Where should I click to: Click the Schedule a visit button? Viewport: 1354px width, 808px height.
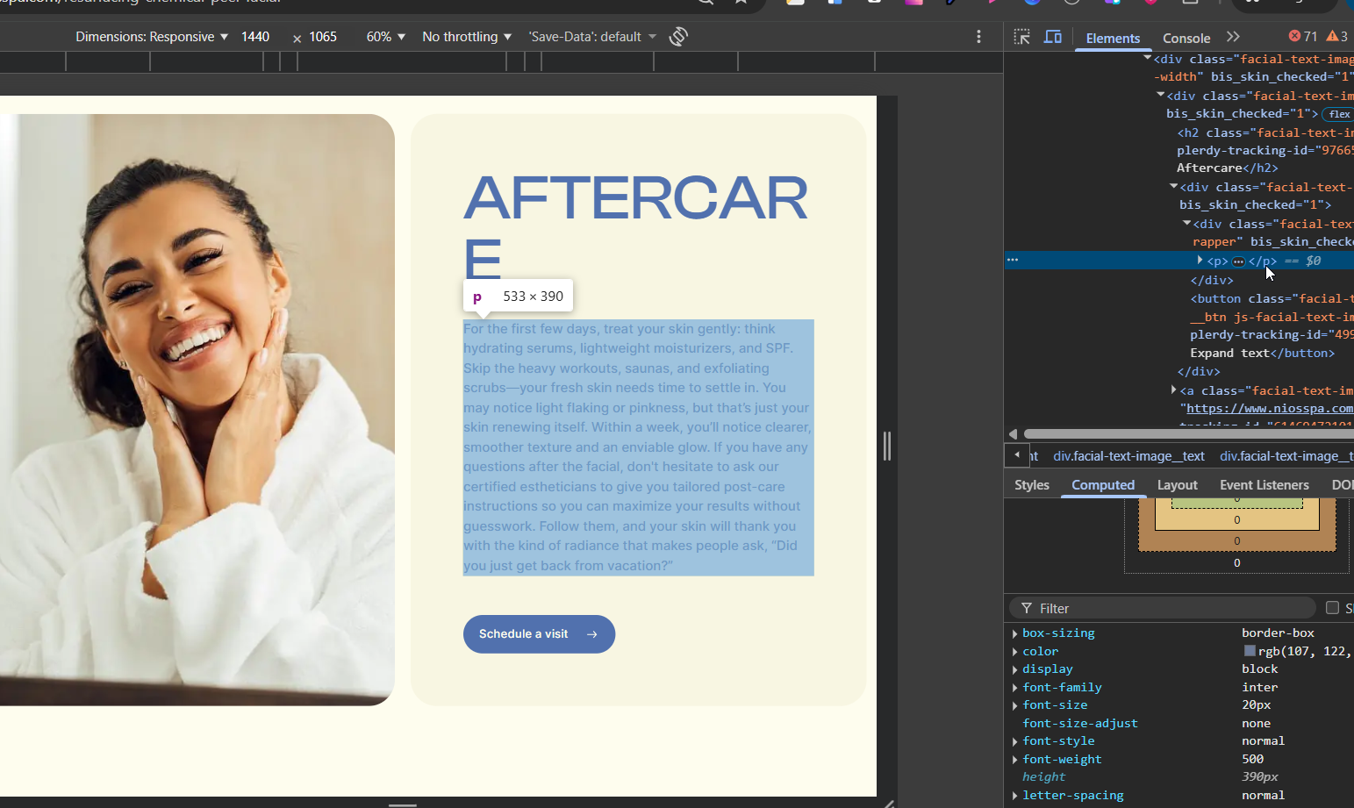click(x=538, y=634)
